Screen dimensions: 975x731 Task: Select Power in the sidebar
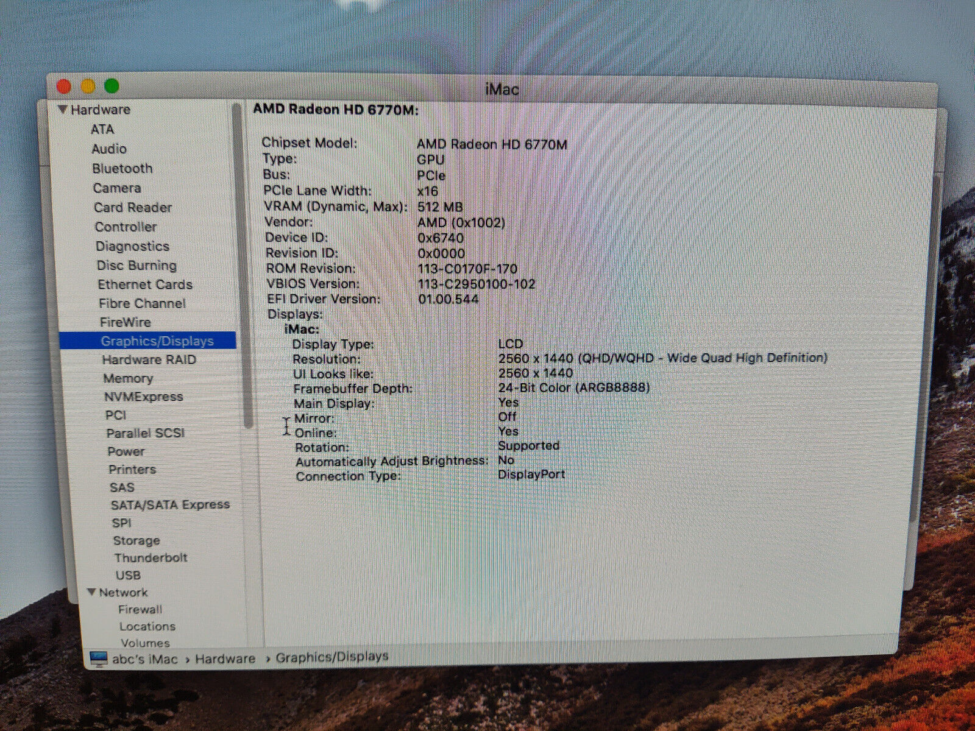tap(126, 451)
